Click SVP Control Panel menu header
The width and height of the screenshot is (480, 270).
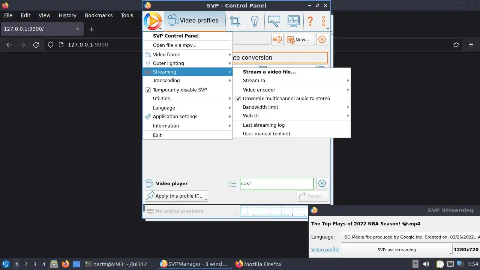click(187, 36)
